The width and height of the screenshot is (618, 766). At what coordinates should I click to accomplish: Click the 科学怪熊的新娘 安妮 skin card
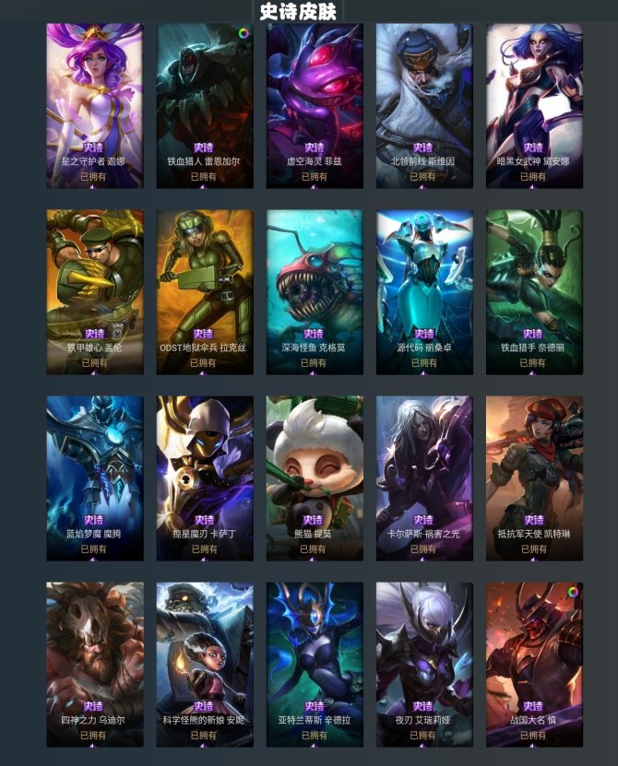pos(205,665)
